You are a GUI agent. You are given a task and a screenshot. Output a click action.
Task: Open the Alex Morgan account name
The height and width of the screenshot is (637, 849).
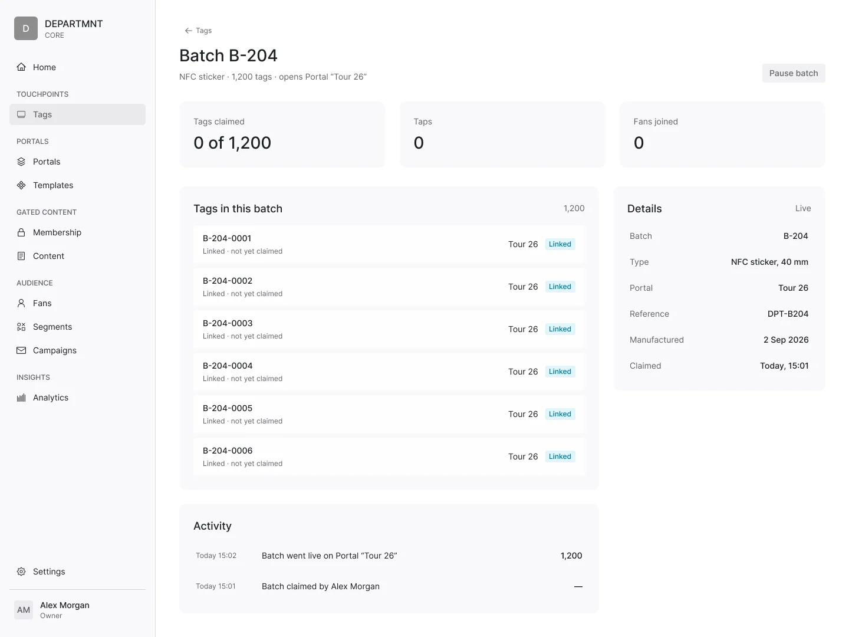pyautogui.click(x=65, y=605)
